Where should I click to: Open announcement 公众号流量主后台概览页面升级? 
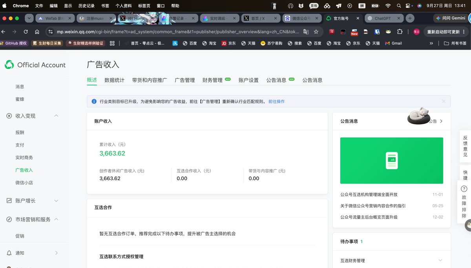pos(369,217)
